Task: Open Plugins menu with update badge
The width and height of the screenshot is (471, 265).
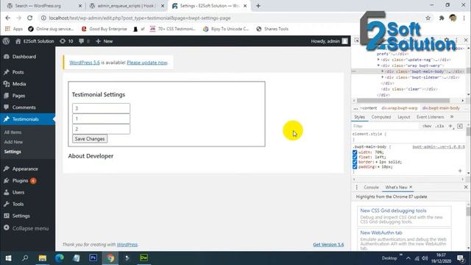Action: 20,180
